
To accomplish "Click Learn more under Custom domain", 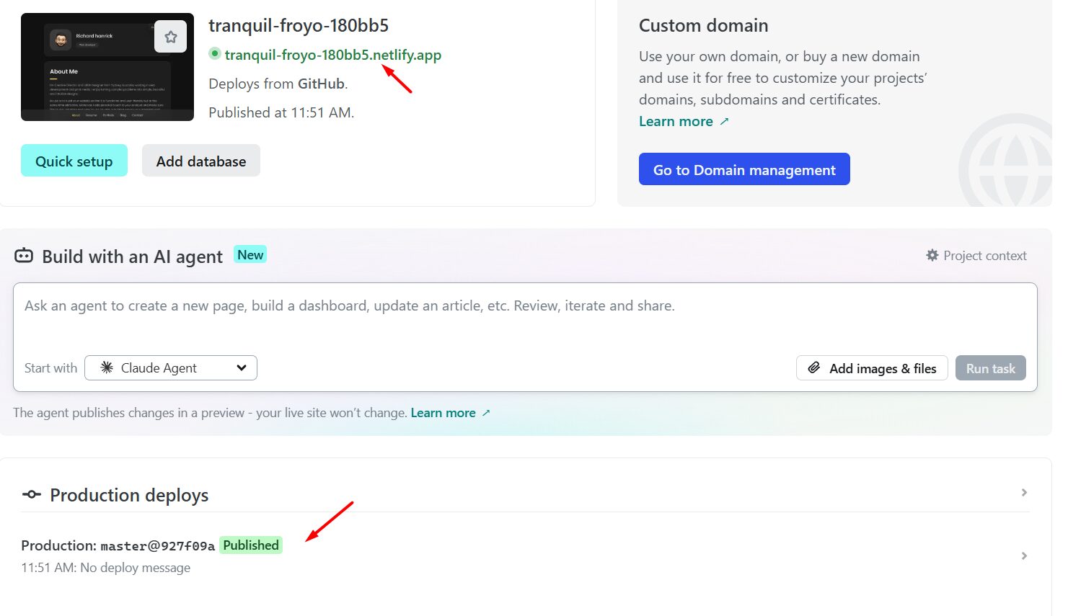I will (x=675, y=121).
